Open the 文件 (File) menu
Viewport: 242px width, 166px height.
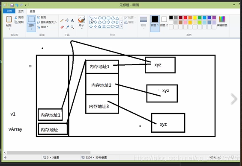[x=9, y=11]
